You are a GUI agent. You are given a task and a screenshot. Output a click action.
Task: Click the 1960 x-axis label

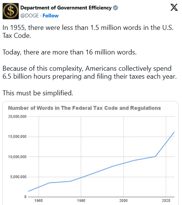point(39,200)
